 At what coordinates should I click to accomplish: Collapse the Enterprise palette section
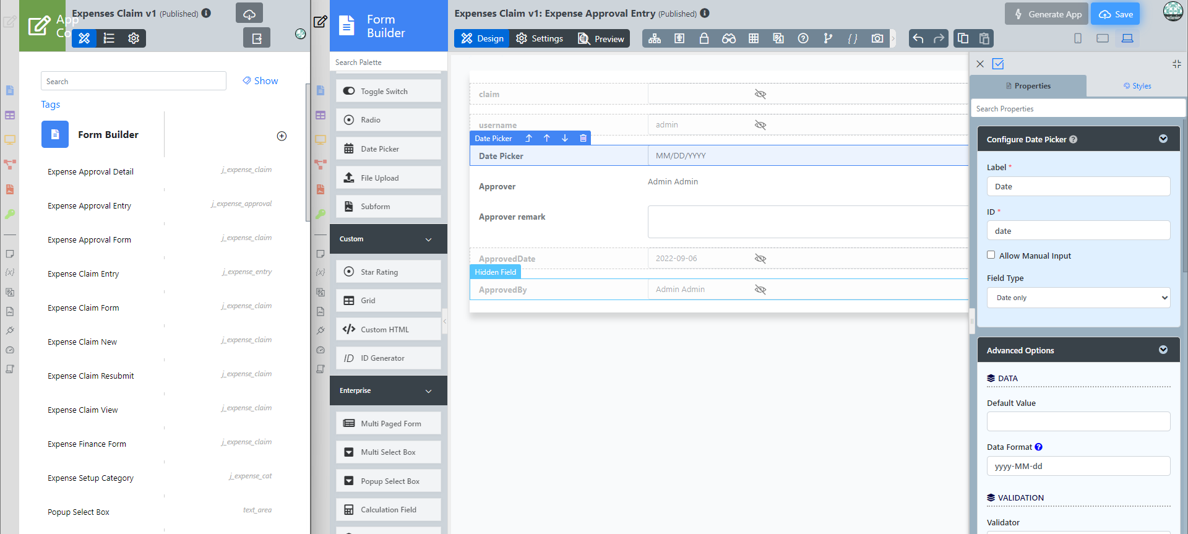pos(429,391)
